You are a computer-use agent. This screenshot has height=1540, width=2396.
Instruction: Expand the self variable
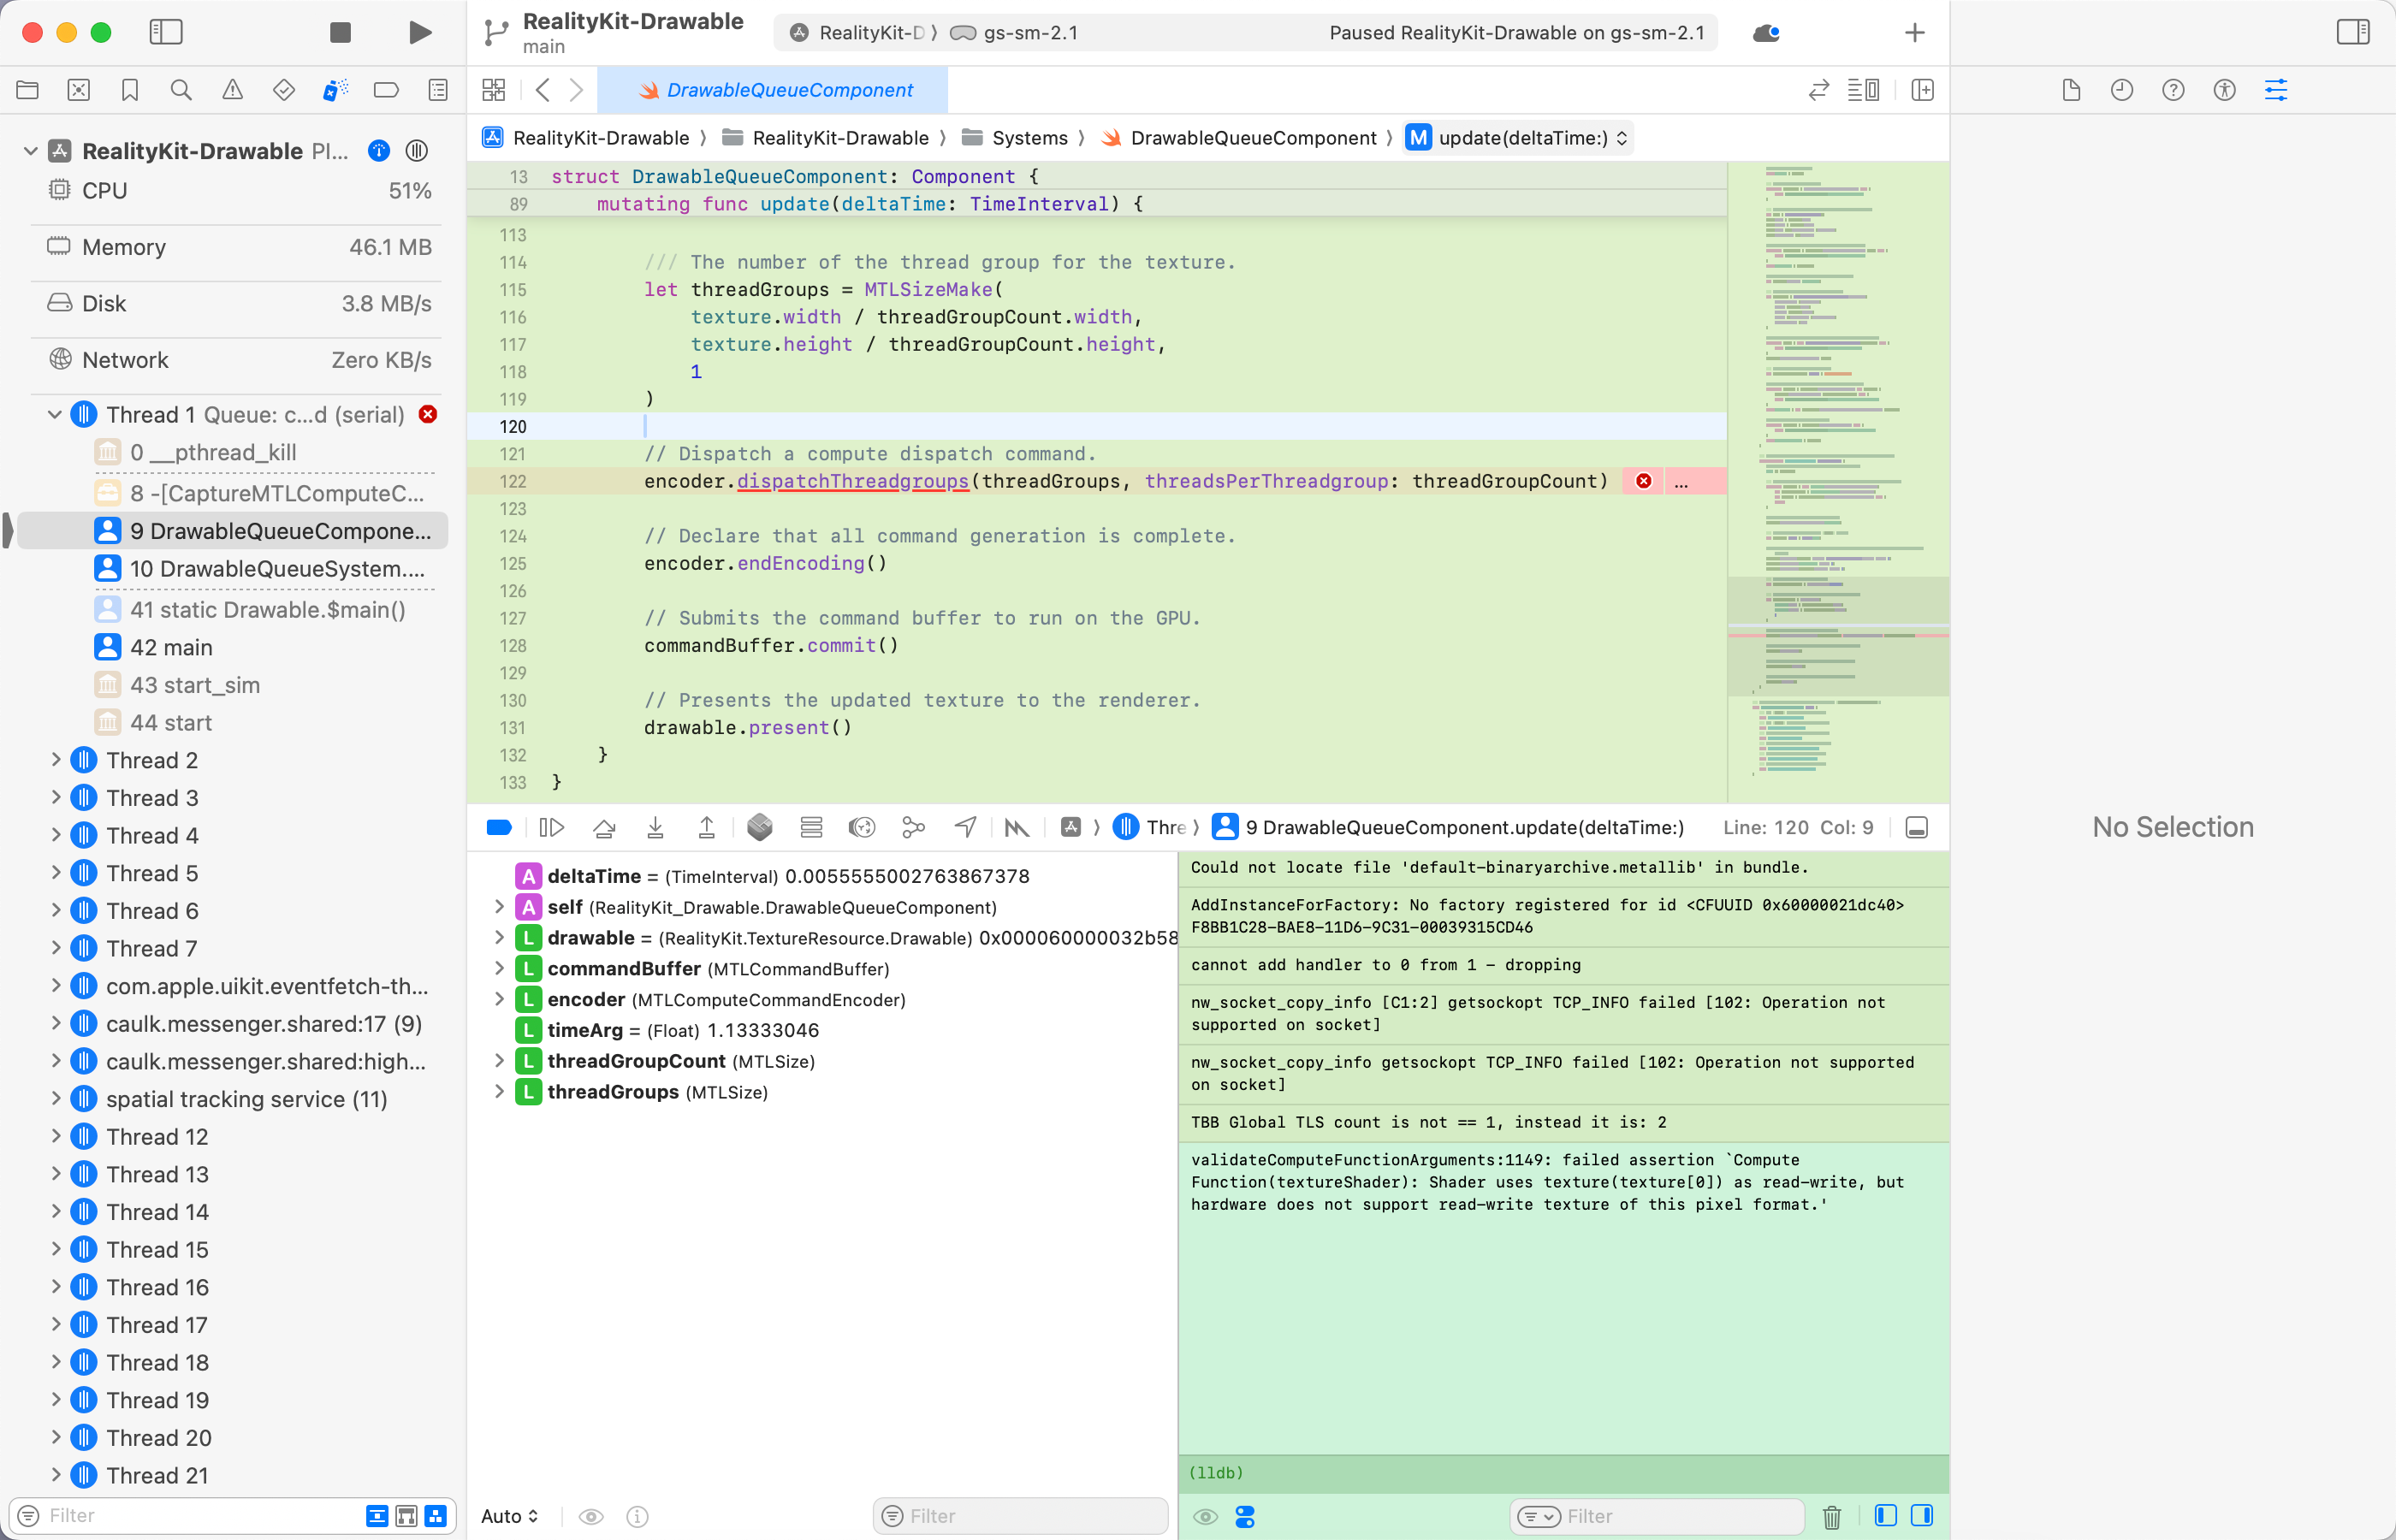coord(499,907)
